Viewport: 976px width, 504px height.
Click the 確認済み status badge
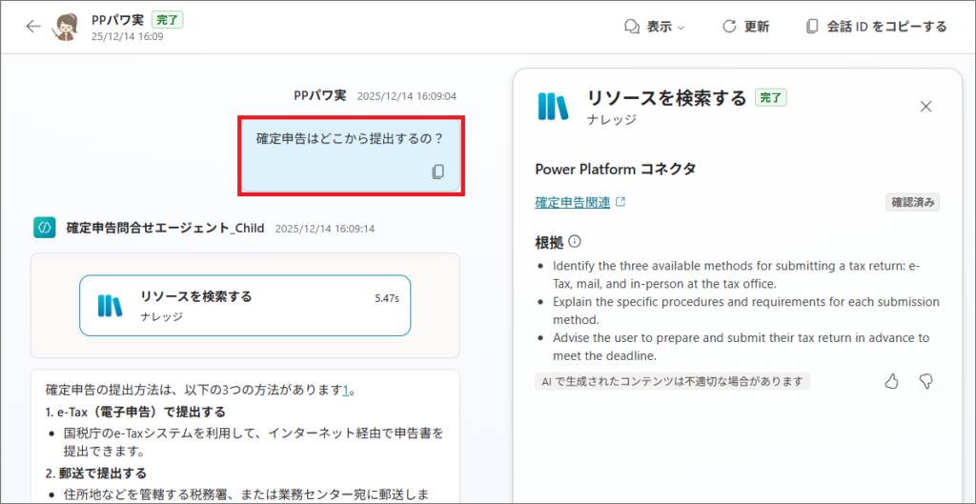[912, 202]
